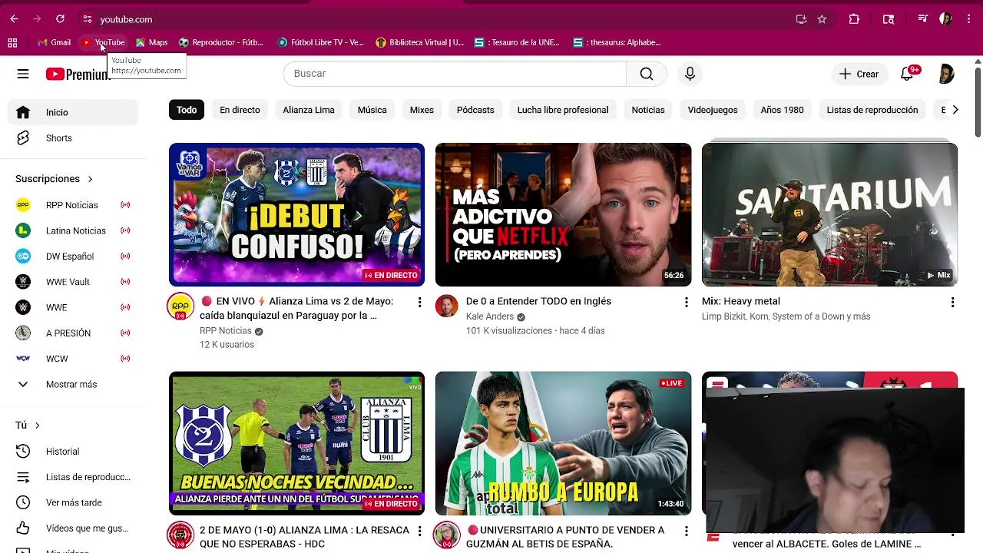983x553 pixels.
Task: Open RPP Noticias channel link under video
Action: 226,331
